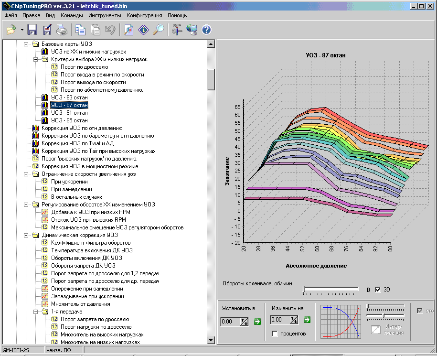Collapse the 'Базовые карты УОЗ' tree node
The image size is (437, 356).
pyautogui.click(x=26, y=44)
